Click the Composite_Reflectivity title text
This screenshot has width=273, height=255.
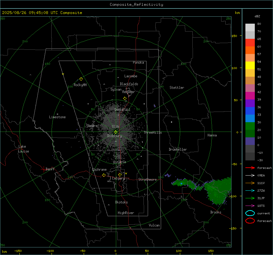136,5
